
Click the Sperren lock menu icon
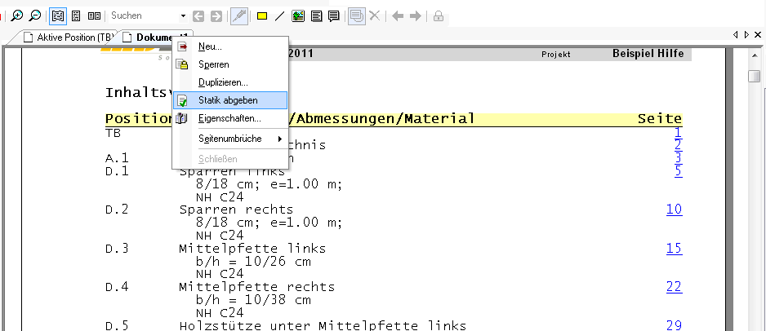point(182,64)
